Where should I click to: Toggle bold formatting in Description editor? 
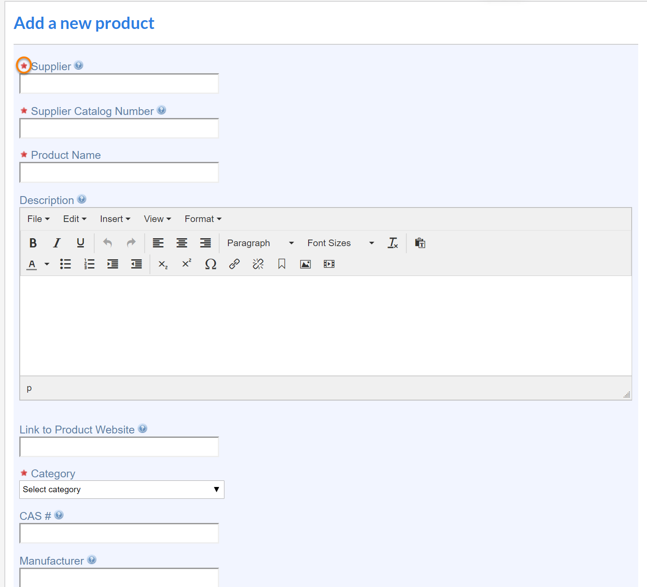tap(33, 243)
